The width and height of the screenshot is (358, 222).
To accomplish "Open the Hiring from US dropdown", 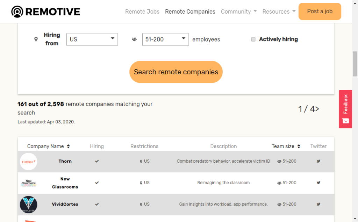I will tap(92, 39).
